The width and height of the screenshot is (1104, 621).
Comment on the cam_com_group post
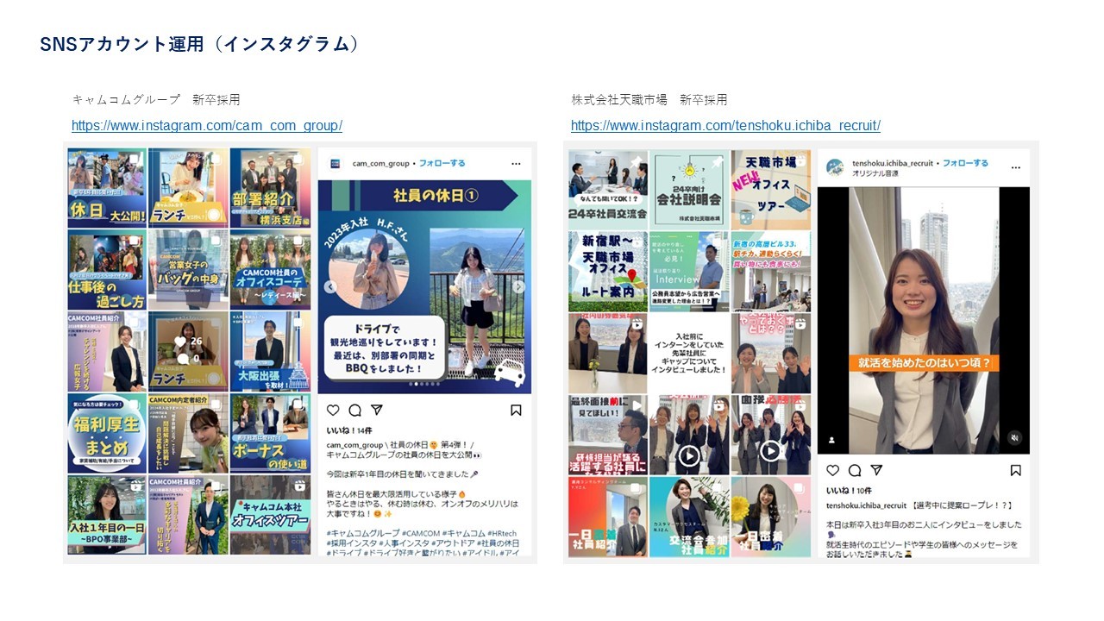tap(354, 411)
